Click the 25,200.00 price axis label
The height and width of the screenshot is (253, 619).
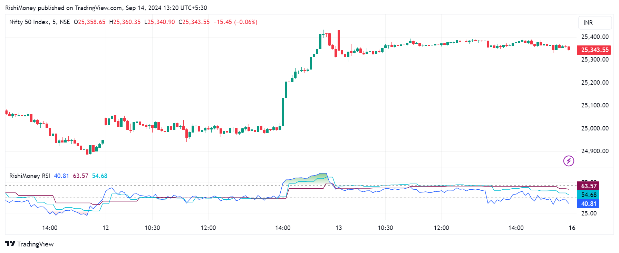click(595, 83)
